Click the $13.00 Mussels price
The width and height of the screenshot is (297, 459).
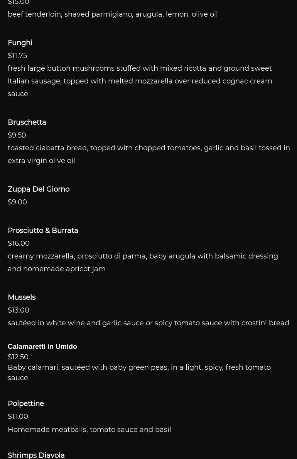click(19, 310)
